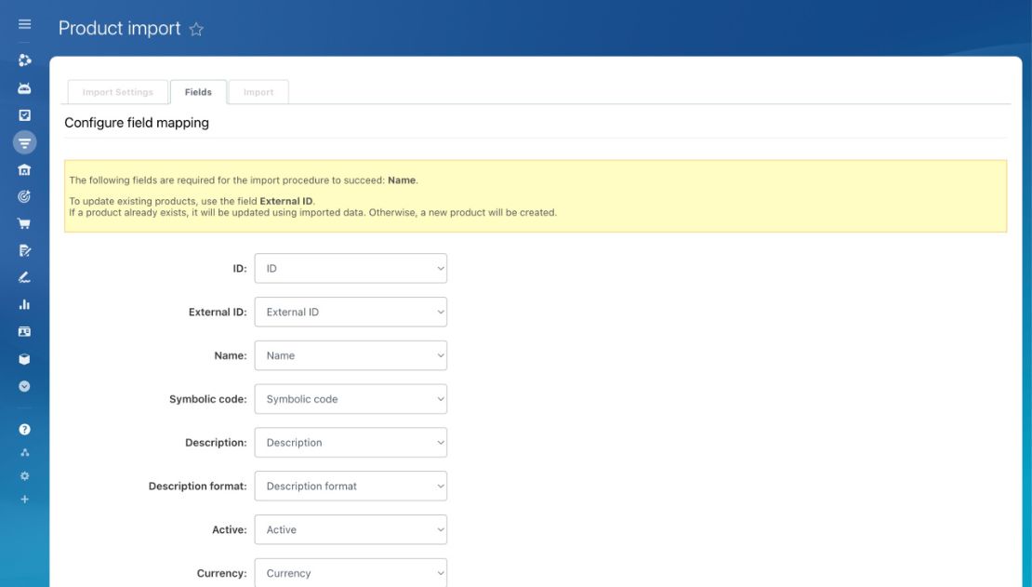Open the contact card sidebar icon
The image size is (1032, 587).
click(x=24, y=331)
